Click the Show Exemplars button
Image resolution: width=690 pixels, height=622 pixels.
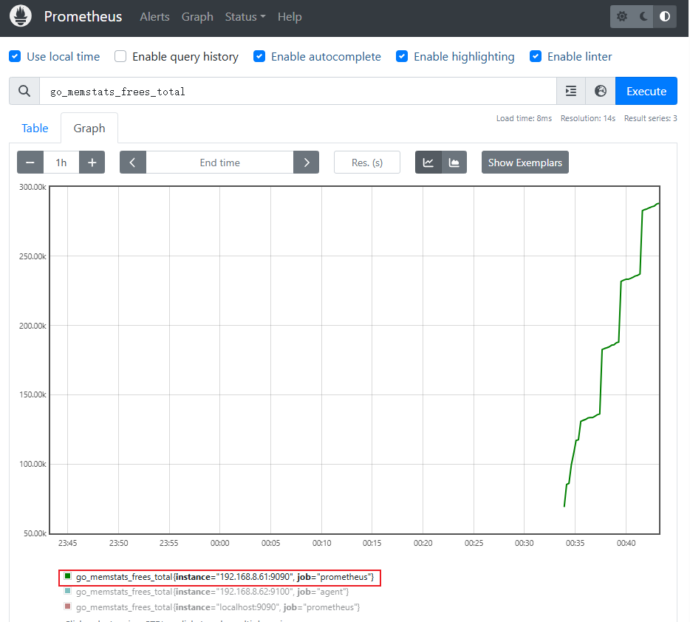tap(525, 163)
